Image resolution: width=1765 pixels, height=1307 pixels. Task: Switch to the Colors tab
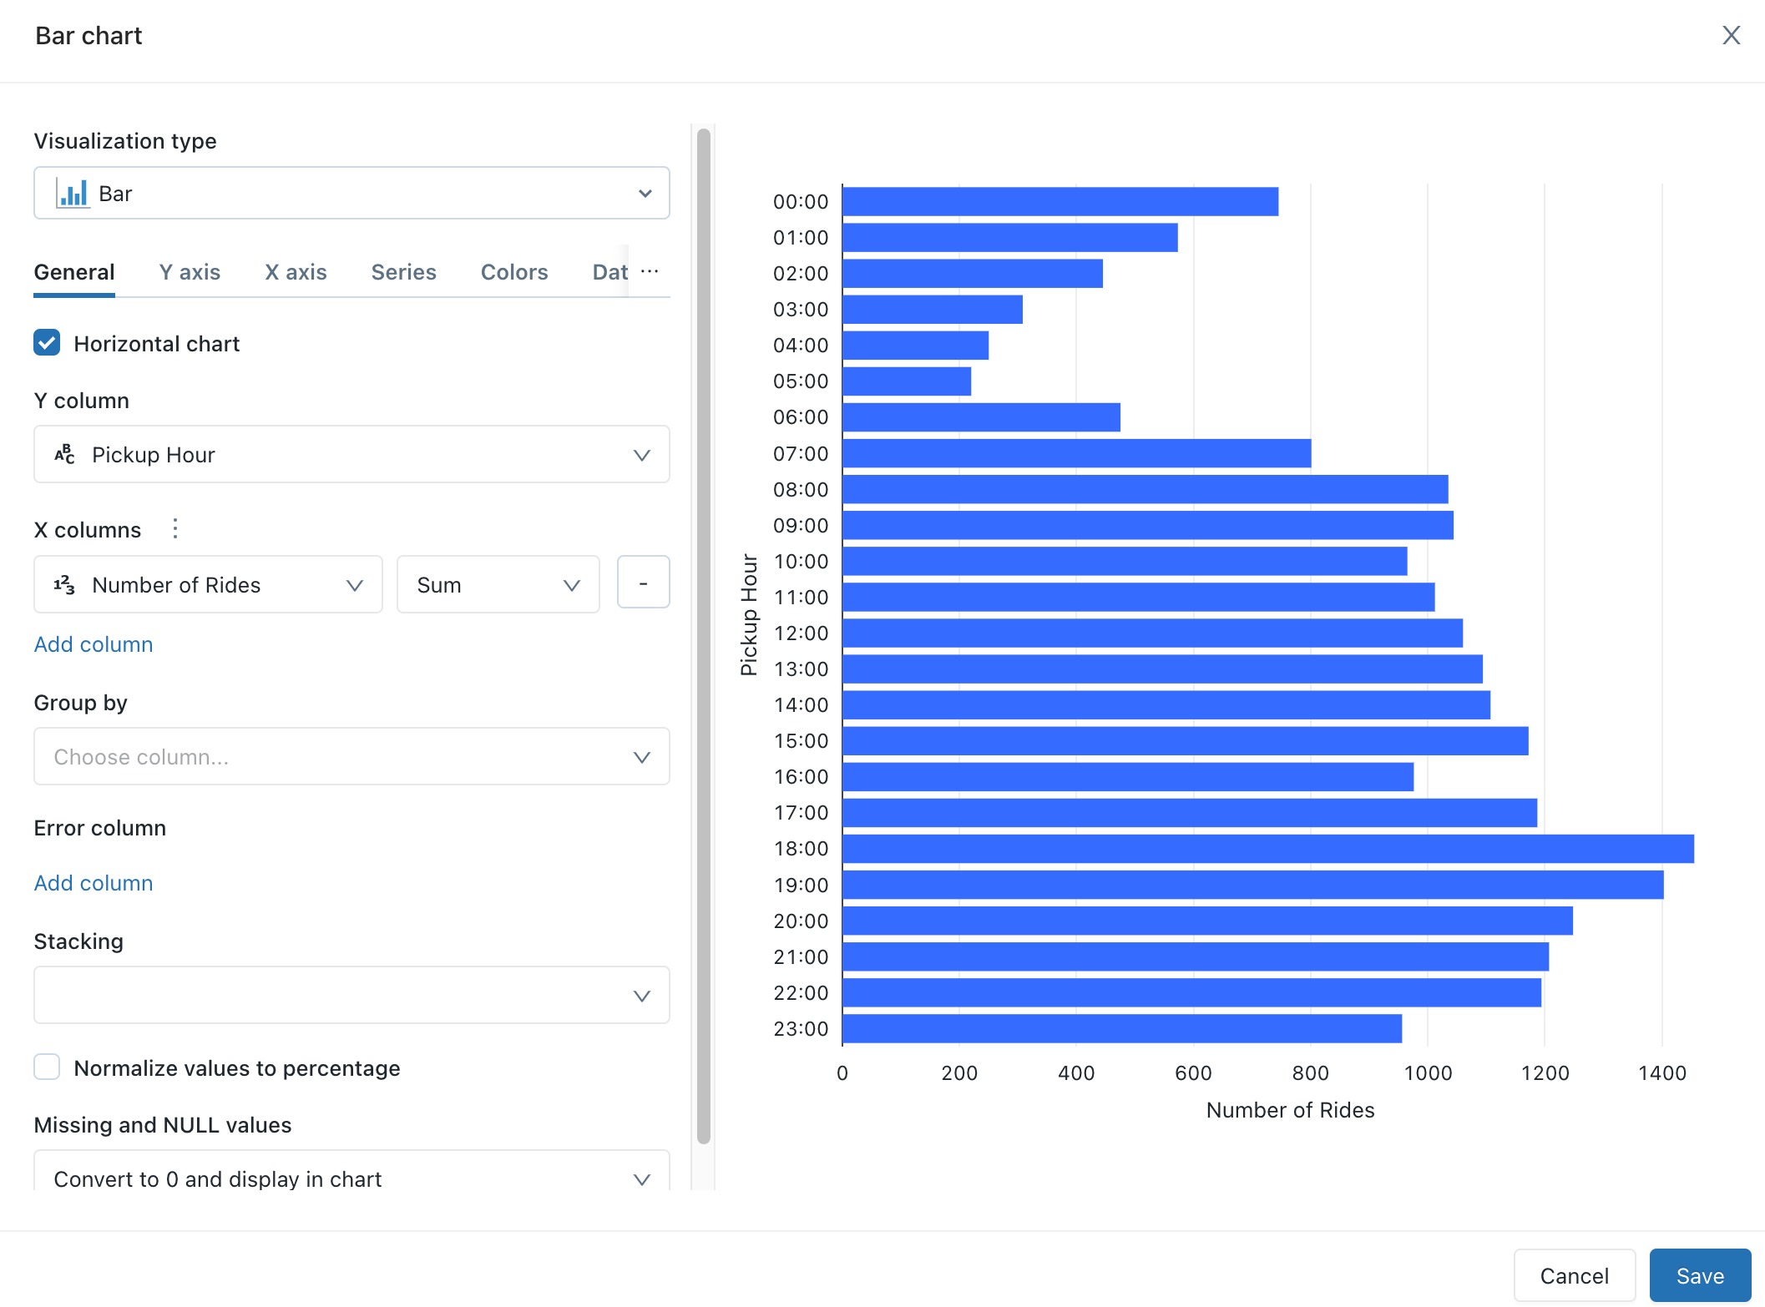click(513, 272)
